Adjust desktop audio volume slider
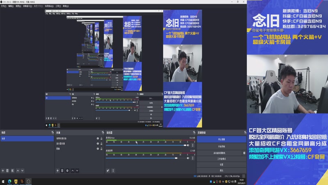Screen dimensions: 328x185 (x=146, y=158)
